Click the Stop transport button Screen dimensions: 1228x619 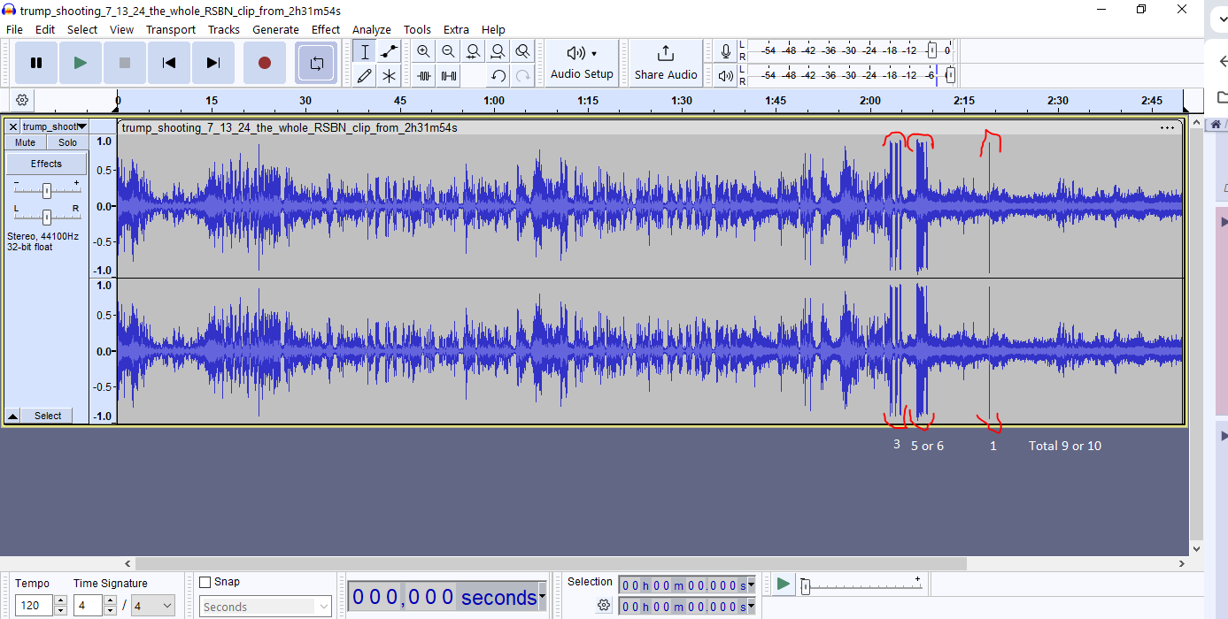(125, 63)
